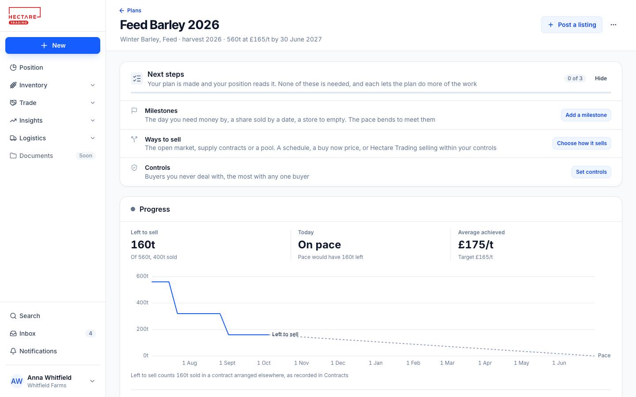Click the Trade handshake icon

tap(13, 103)
